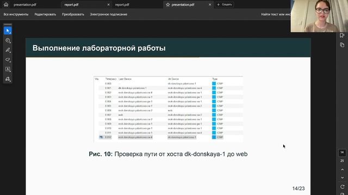Click the Home icon in the tab bar
Image resolution: width=348 pixels, height=195 pixels.
pyautogui.click(x=6, y=4)
